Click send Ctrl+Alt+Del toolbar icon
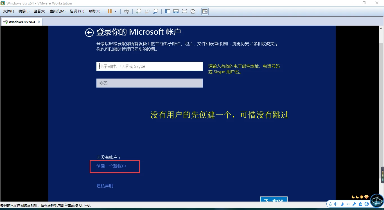This screenshot has width=384, height=210. [x=127, y=11]
